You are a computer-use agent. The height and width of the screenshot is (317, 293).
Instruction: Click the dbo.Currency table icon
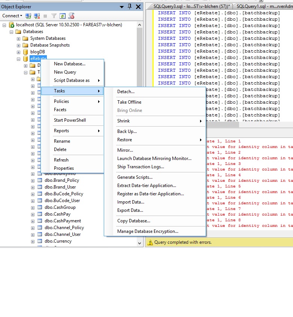39,241
